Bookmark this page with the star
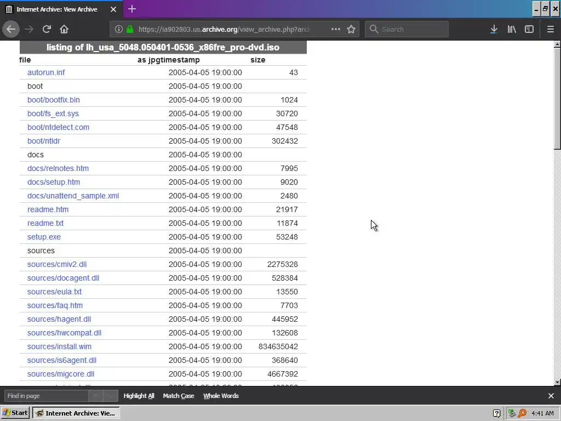561x421 pixels. click(x=351, y=29)
